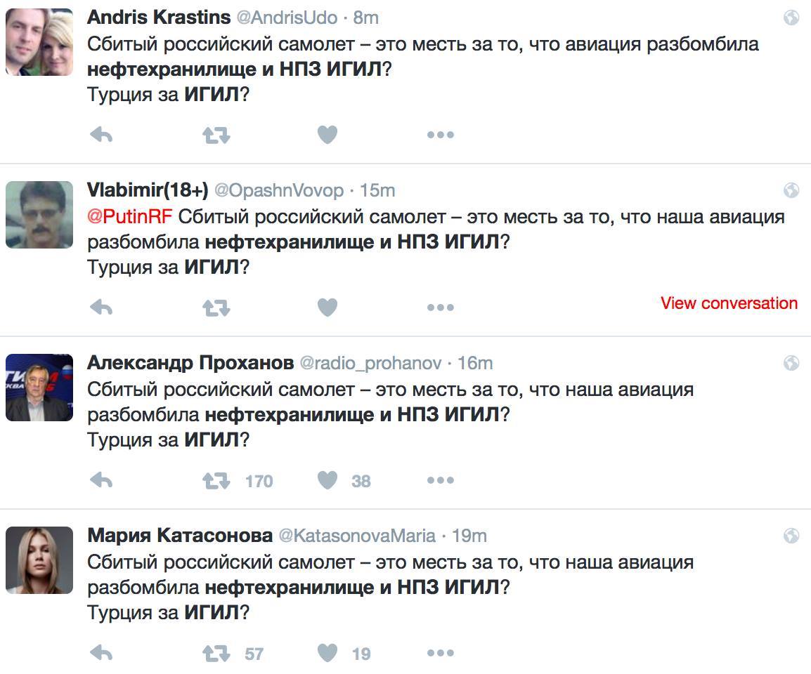The height and width of the screenshot is (674, 811).
Task: Open more options on Александр Проханов's tweet
Action: 441,480
